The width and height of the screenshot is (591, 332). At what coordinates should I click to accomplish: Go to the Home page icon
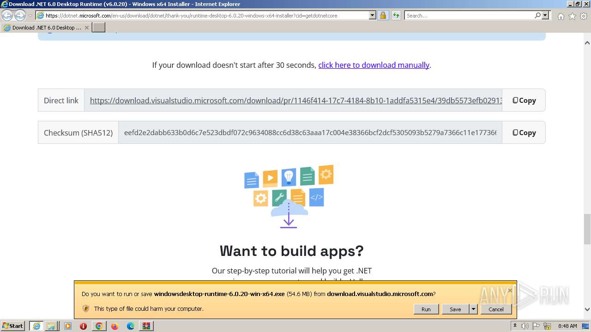point(561,16)
